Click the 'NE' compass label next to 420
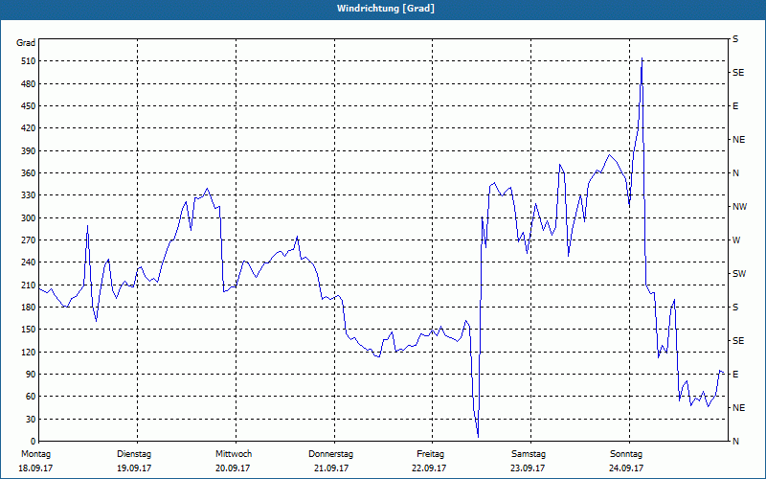 tap(738, 140)
